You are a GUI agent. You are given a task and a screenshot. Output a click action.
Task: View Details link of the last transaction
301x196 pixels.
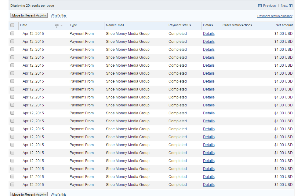coord(209,185)
